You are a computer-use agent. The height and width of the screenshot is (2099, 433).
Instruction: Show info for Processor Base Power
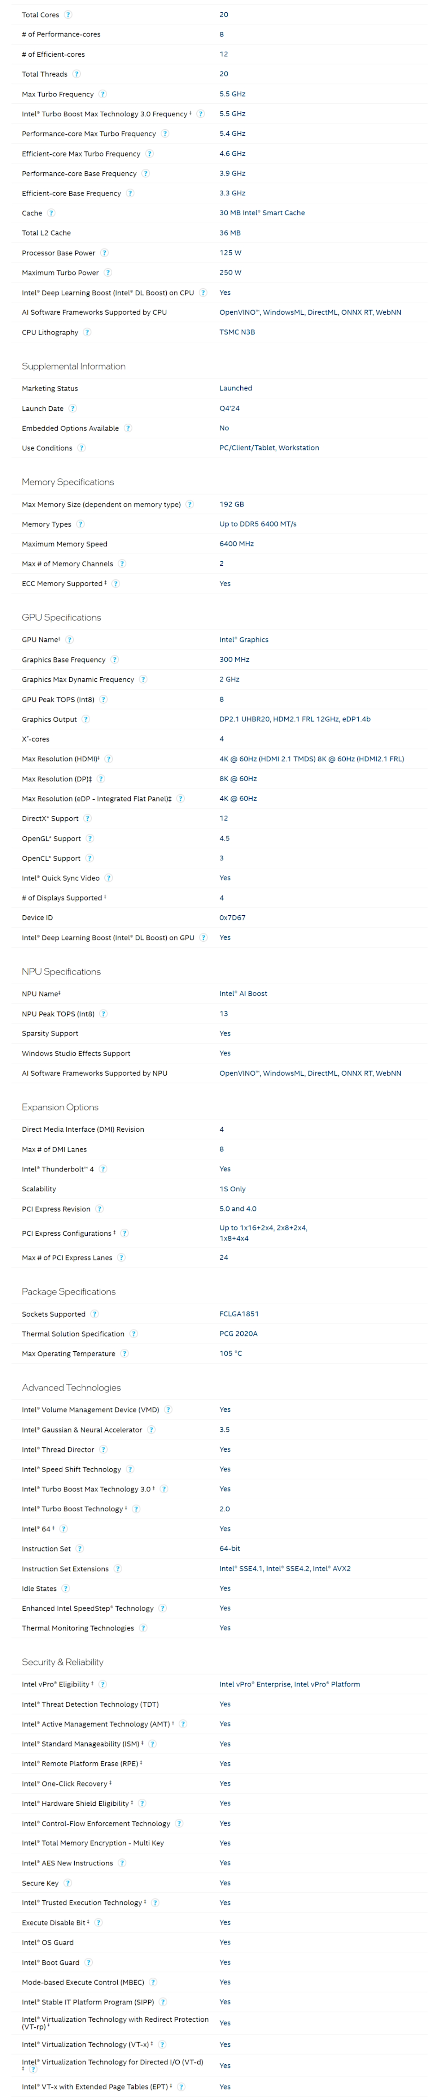pyautogui.click(x=104, y=252)
